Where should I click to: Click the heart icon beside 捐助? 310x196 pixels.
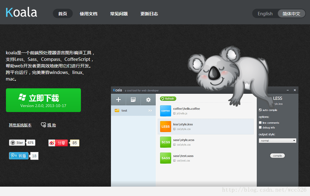(43, 125)
